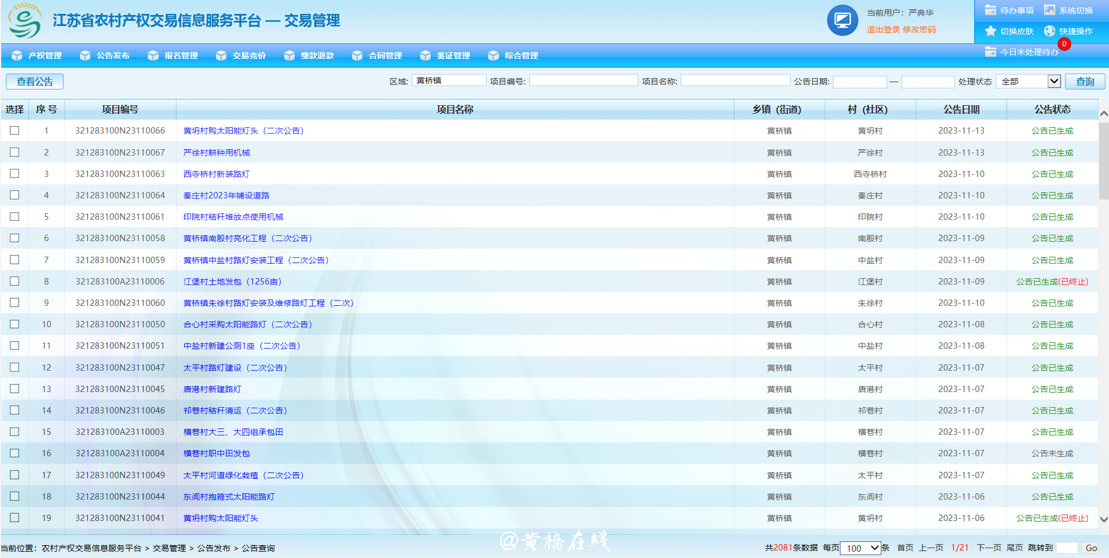Viewport: 1109px width, 558px height.
Task: Click the cube icon beside 综合管理
Action: pyautogui.click(x=493, y=56)
